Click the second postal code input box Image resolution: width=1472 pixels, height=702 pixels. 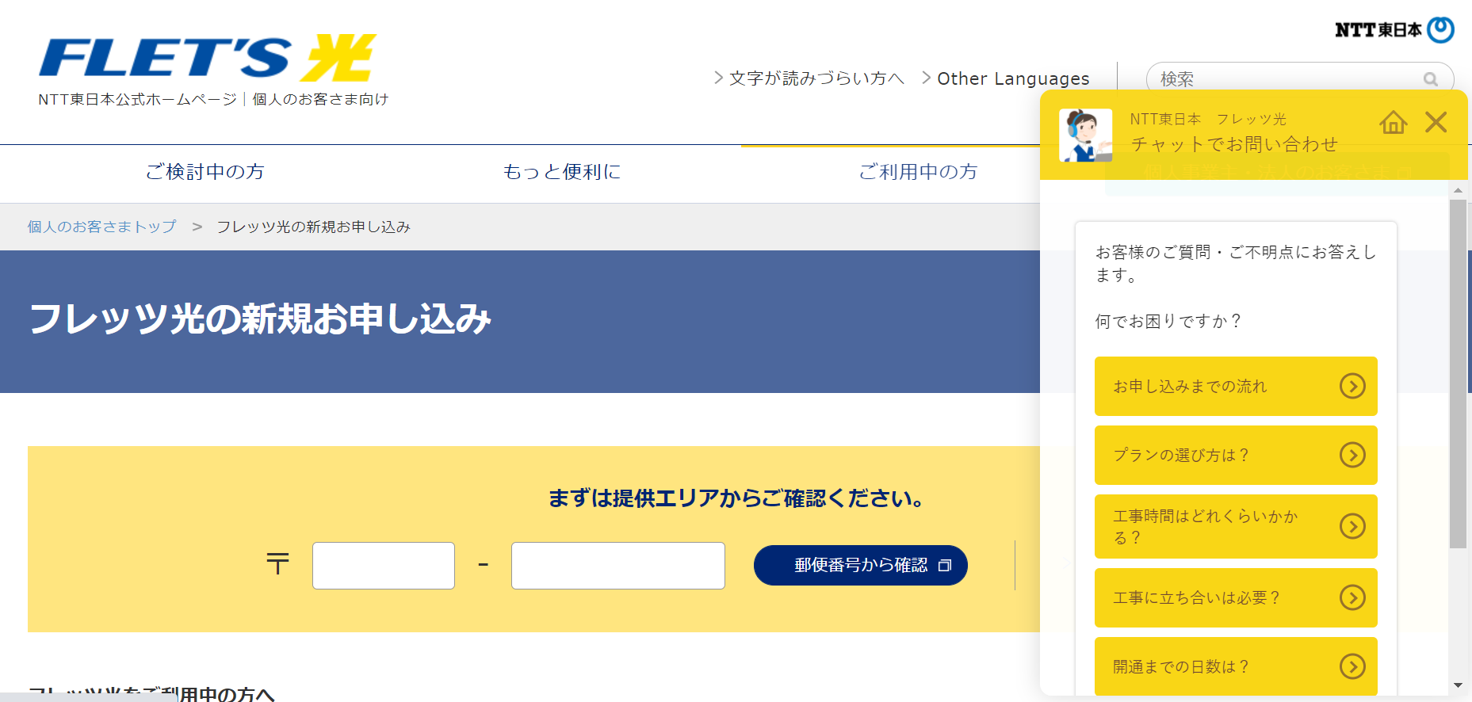coord(618,566)
